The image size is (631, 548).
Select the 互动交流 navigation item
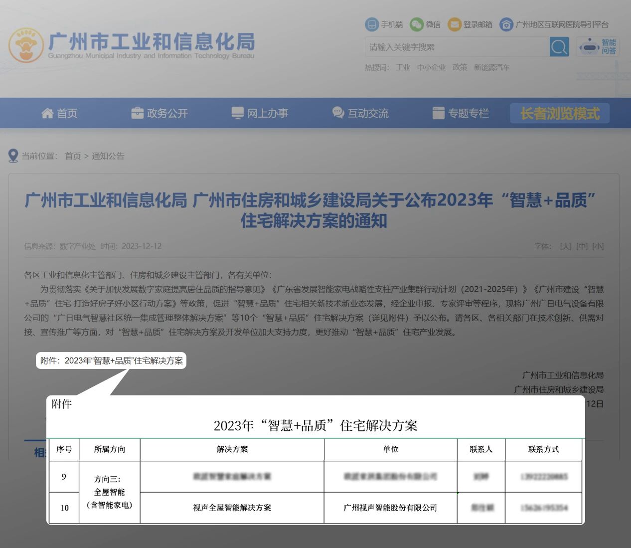click(368, 113)
